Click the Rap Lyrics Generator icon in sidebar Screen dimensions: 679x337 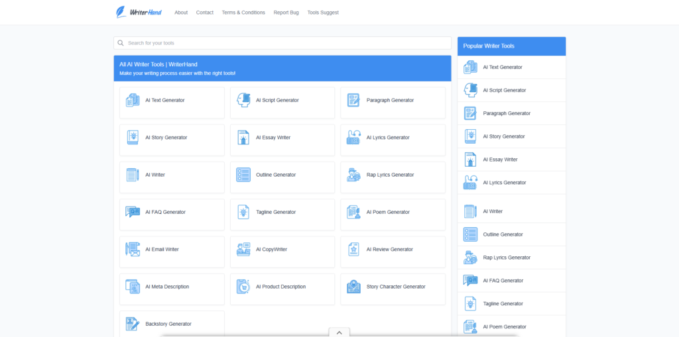pyautogui.click(x=471, y=258)
